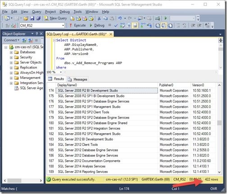Viewport: 227px width, 194px height.
Task: Click the Copy icon in toolbar
Action: [x=105, y=18]
